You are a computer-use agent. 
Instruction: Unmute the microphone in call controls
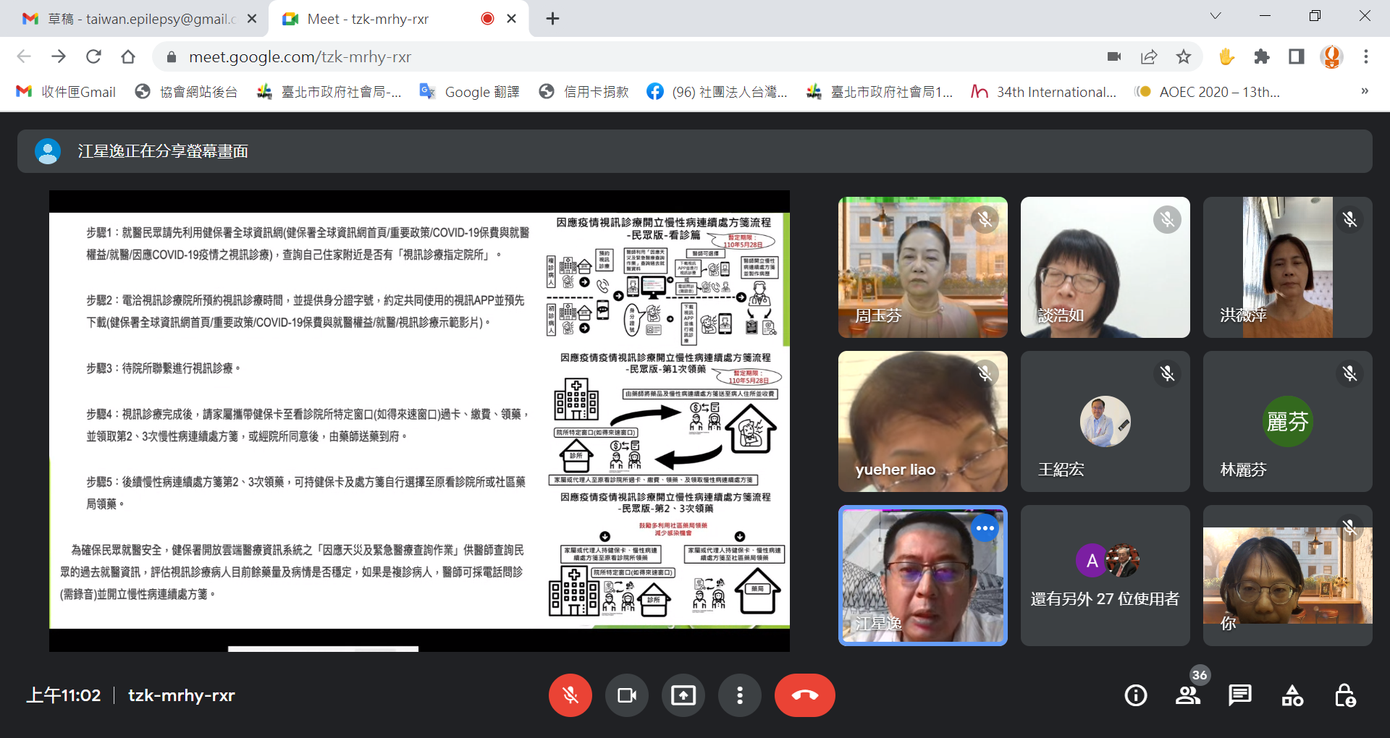click(x=570, y=695)
